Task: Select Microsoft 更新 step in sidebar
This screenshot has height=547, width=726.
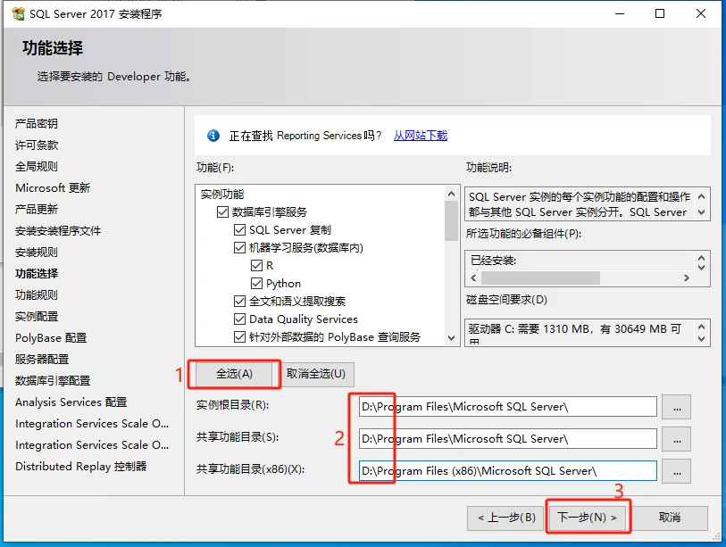Action: [53, 188]
